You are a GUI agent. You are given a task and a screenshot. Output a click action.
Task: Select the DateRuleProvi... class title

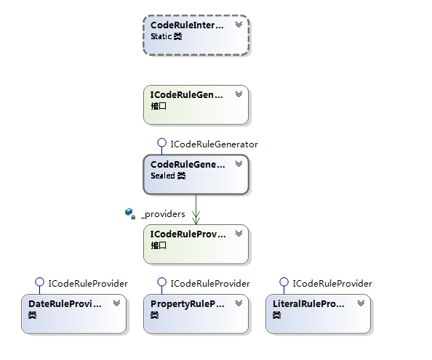tap(65, 304)
